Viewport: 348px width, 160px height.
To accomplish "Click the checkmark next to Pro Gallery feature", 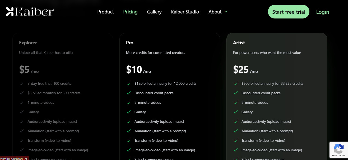I will click(x=129, y=112).
